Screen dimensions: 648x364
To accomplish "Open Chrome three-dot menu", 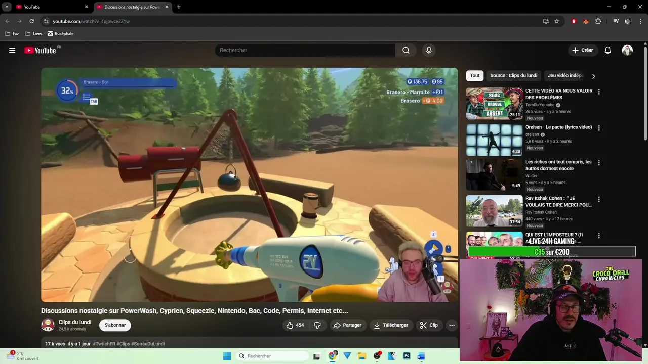I will [x=641, y=21].
